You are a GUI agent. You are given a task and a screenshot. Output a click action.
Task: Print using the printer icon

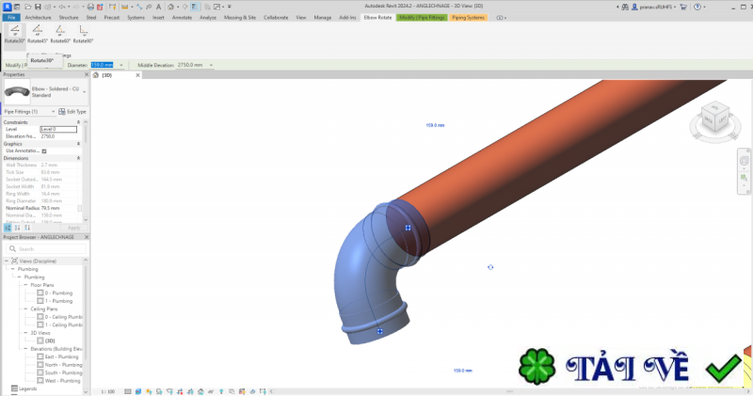(90, 7)
